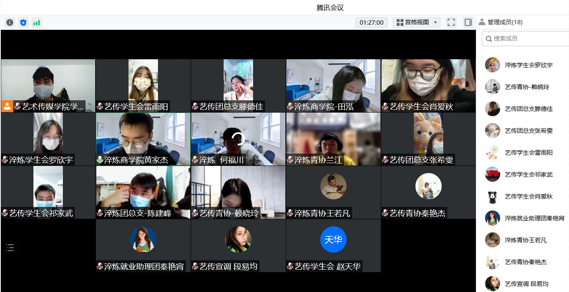The height and width of the screenshot is (292, 569).
Task: Toggle green microphone icon on 淬炼商学院黄家杰 tile
Action: (x=100, y=160)
